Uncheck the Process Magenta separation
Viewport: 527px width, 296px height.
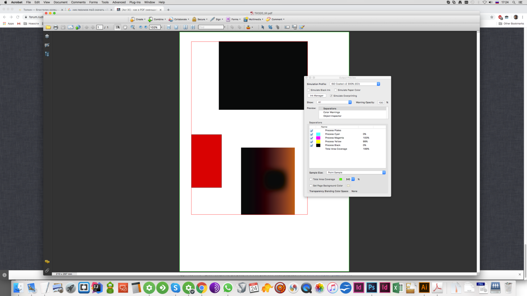(x=311, y=137)
